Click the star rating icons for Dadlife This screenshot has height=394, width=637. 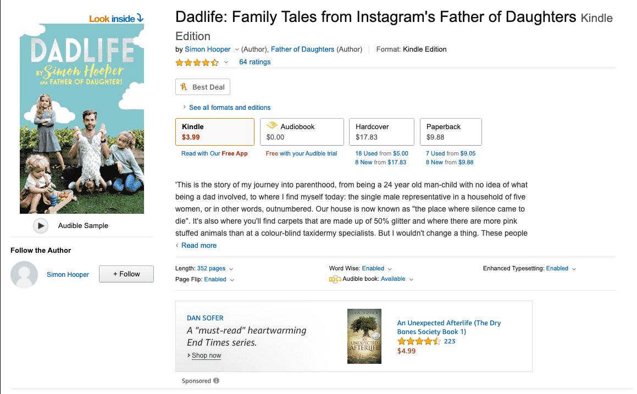pos(197,63)
